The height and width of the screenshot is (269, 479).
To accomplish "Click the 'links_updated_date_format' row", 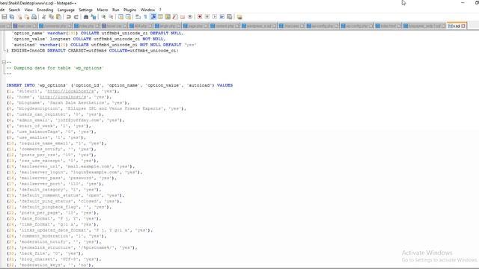I will (x=80, y=230).
